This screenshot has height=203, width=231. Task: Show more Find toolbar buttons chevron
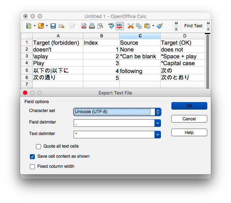click(208, 23)
